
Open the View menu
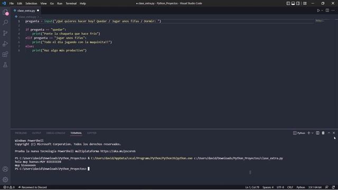[x=43, y=4]
